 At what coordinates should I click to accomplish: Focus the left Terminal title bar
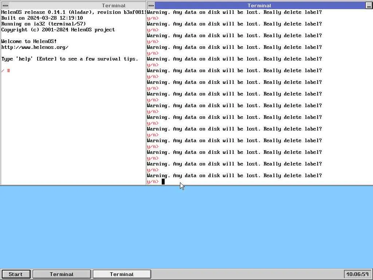[x=77, y=5]
